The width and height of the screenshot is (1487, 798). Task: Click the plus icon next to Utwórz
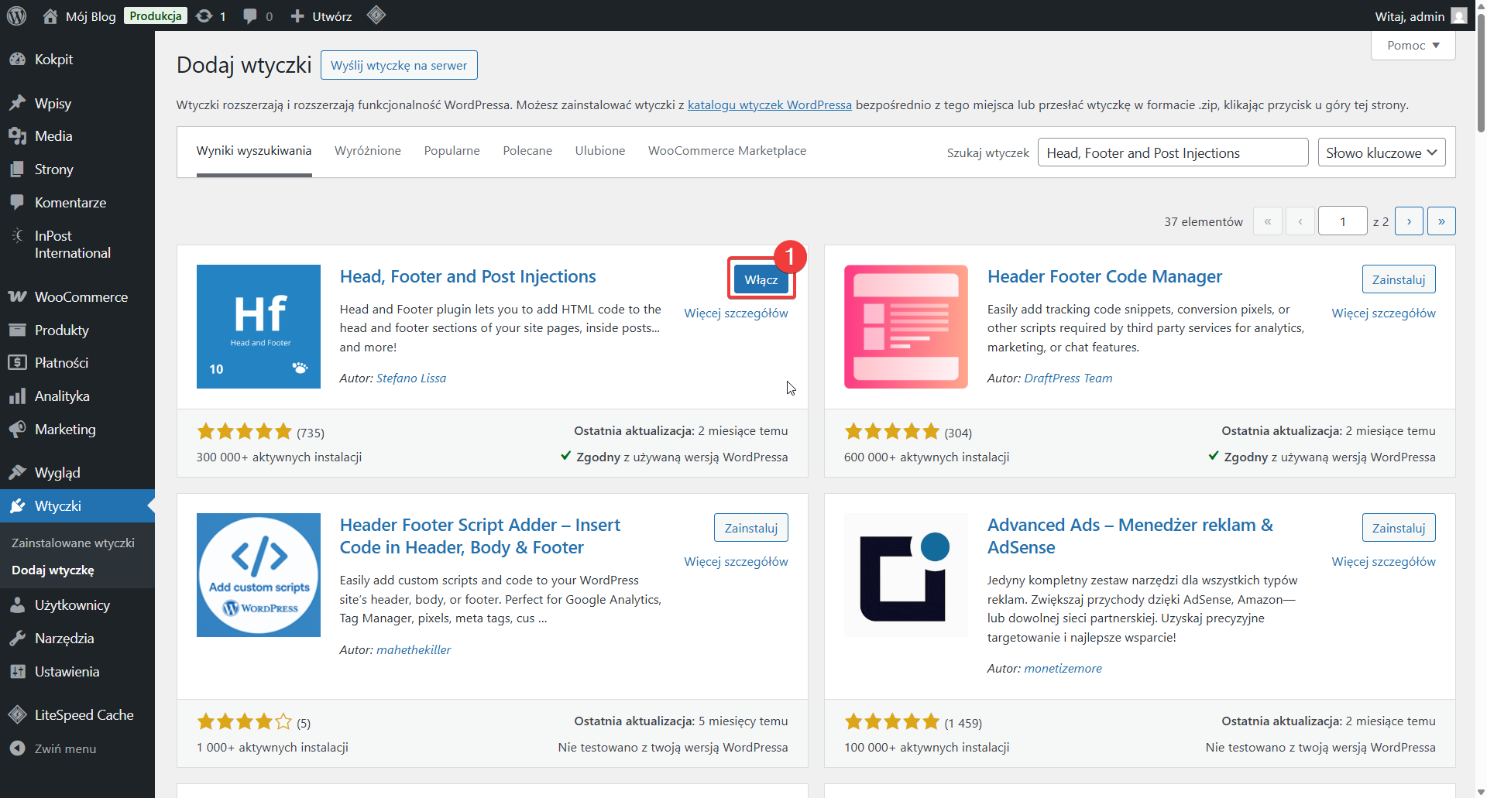click(297, 16)
